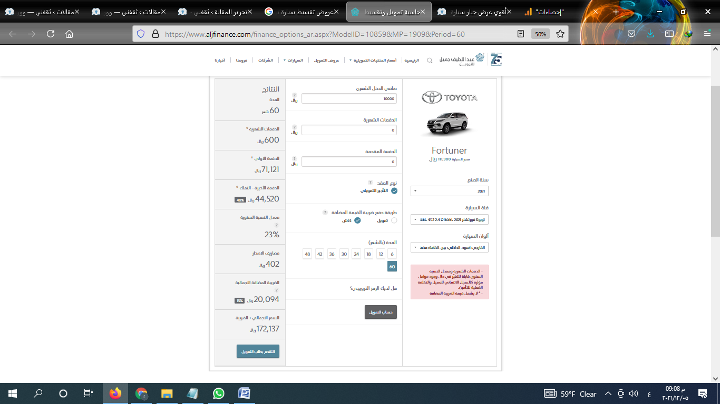
Task: Choose كاش as VAT payment method
Action: (357, 220)
